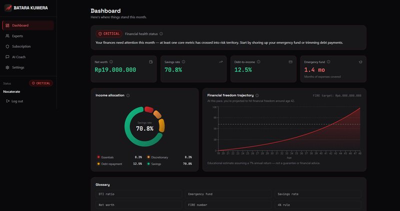Click the Experts people icon

click(7, 36)
